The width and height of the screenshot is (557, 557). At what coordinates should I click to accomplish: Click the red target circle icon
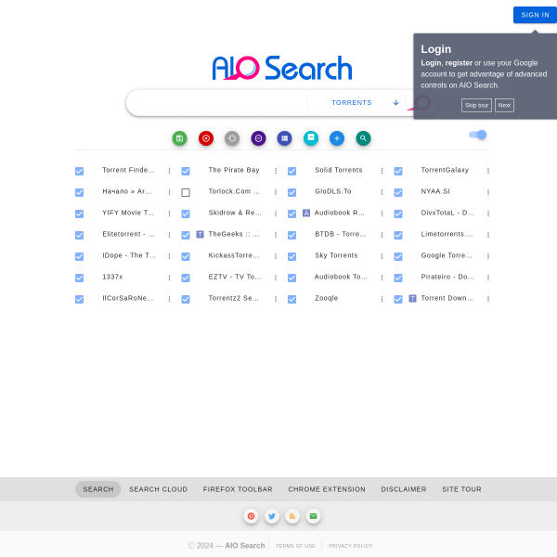pyautogui.click(x=206, y=138)
